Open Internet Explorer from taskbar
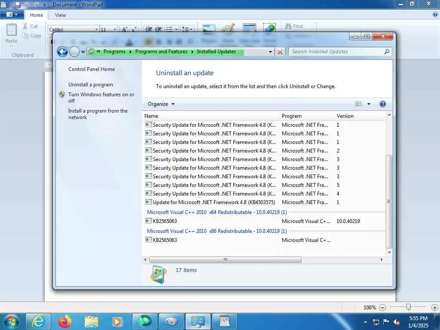This screenshot has width=440, height=330. pyautogui.click(x=38, y=321)
